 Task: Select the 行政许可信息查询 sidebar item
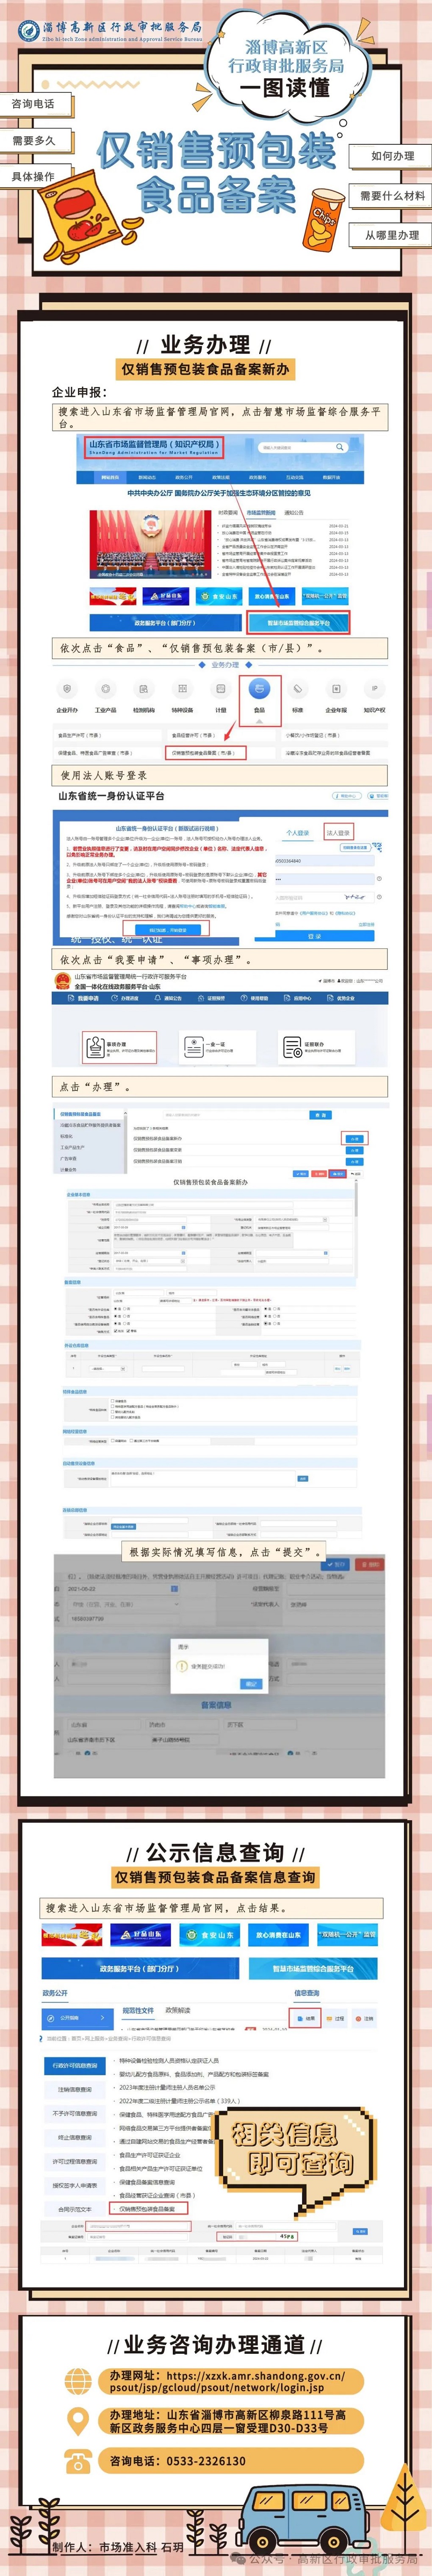pos(75,2065)
